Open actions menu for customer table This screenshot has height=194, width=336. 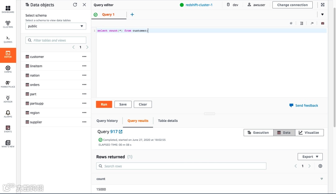(x=84, y=57)
